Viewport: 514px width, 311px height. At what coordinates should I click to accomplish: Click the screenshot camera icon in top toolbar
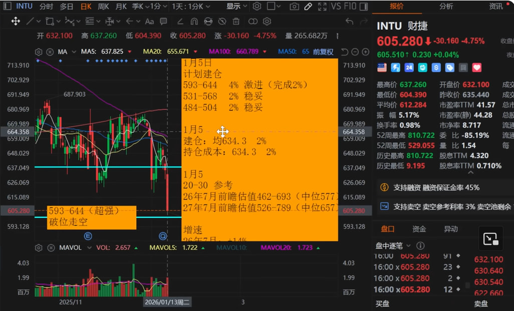point(295,7)
